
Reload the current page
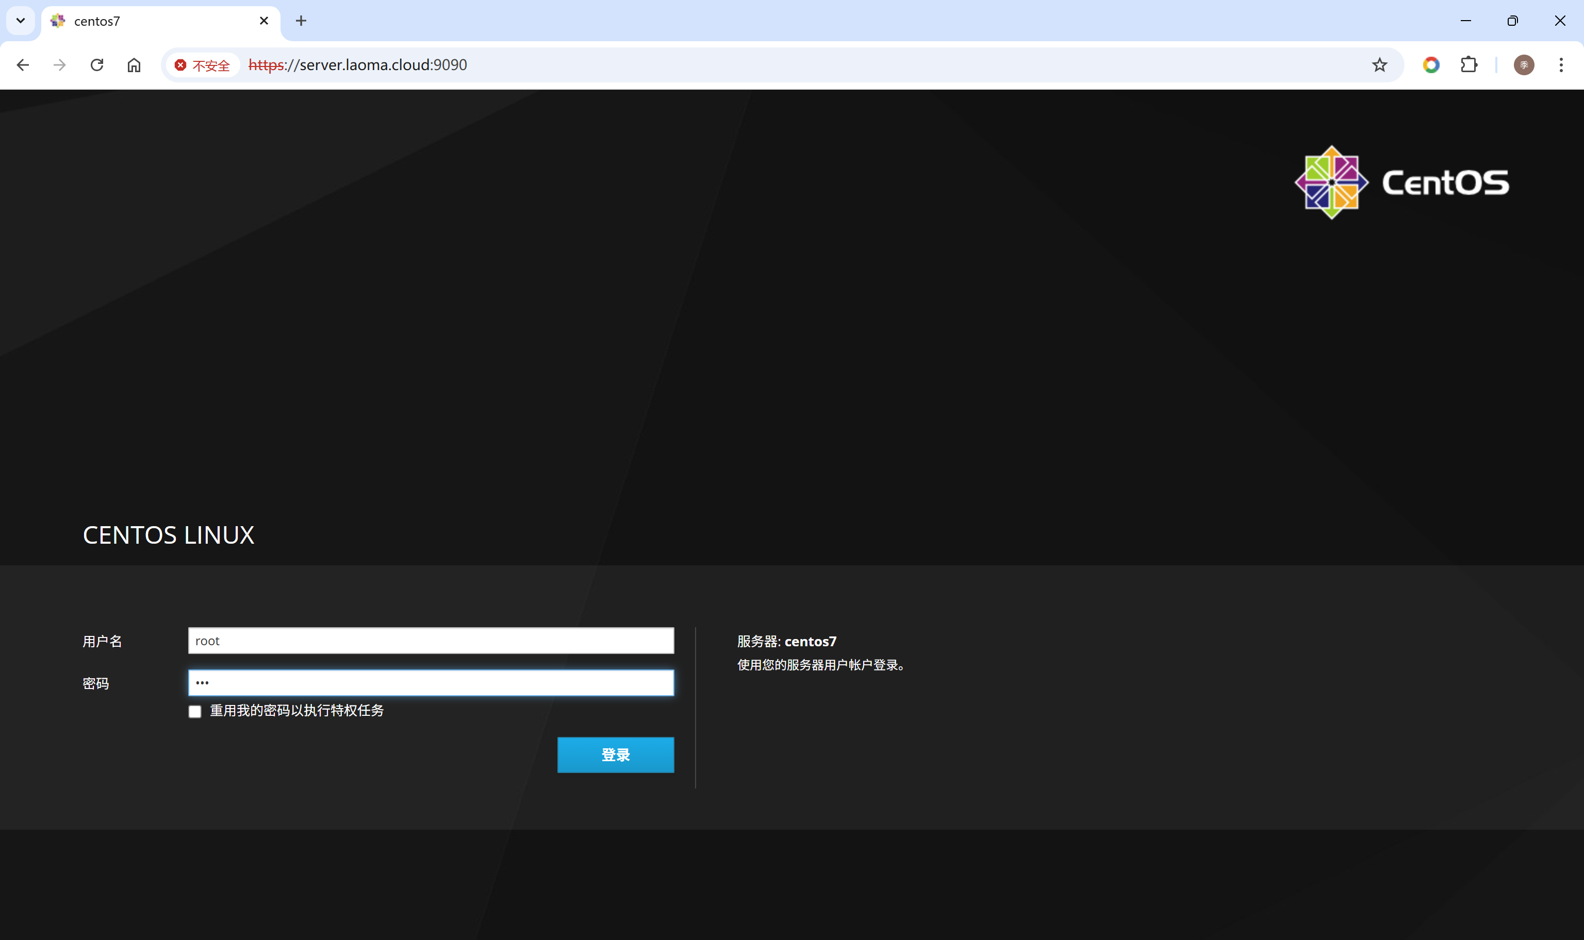(97, 64)
